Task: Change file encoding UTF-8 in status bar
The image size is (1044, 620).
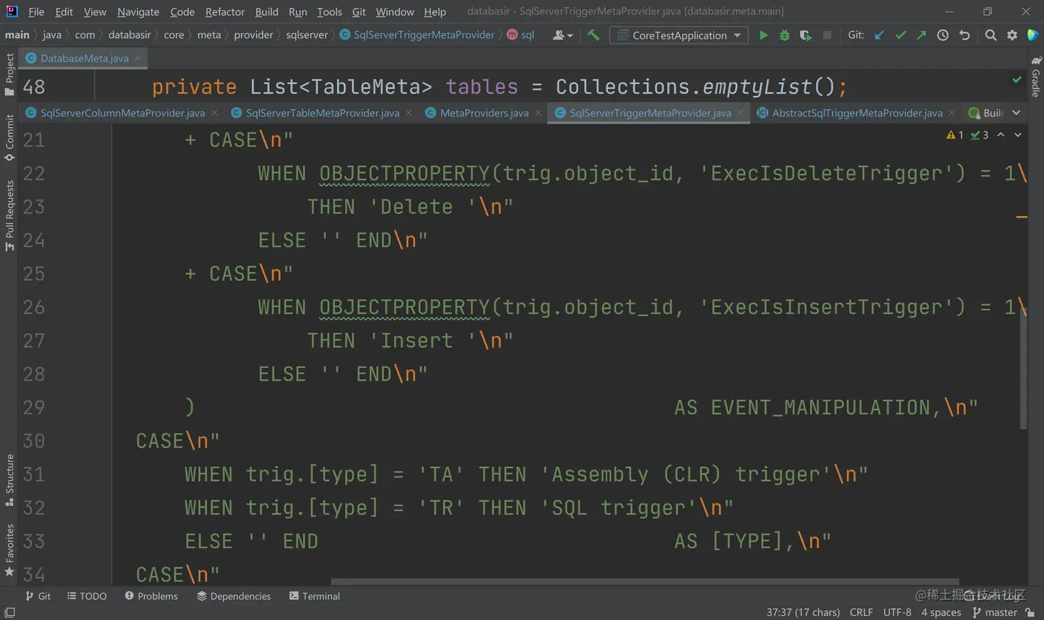Action: pos(897,612)
